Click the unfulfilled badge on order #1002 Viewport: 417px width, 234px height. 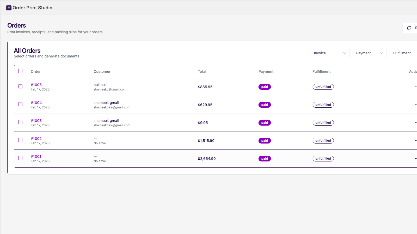(x=323, y=140)
